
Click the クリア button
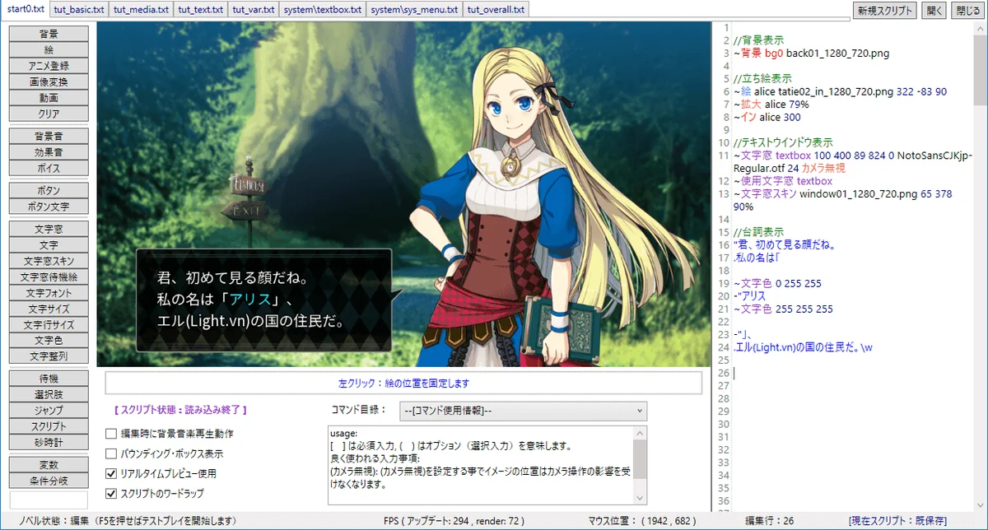(49, 114)
